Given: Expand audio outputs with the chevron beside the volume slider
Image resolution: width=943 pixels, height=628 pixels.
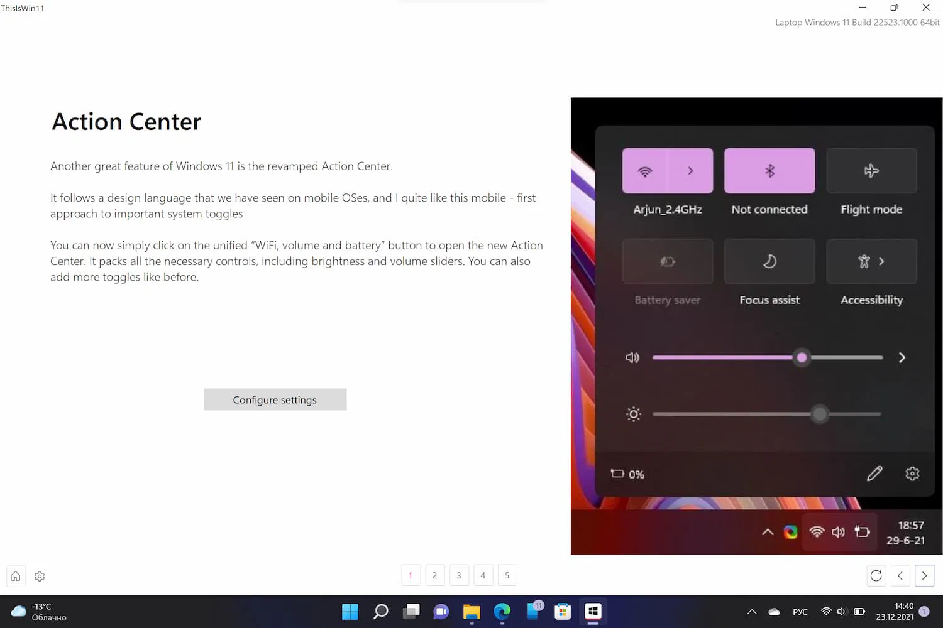Looking at the screenshot, I should click(902, 357).
